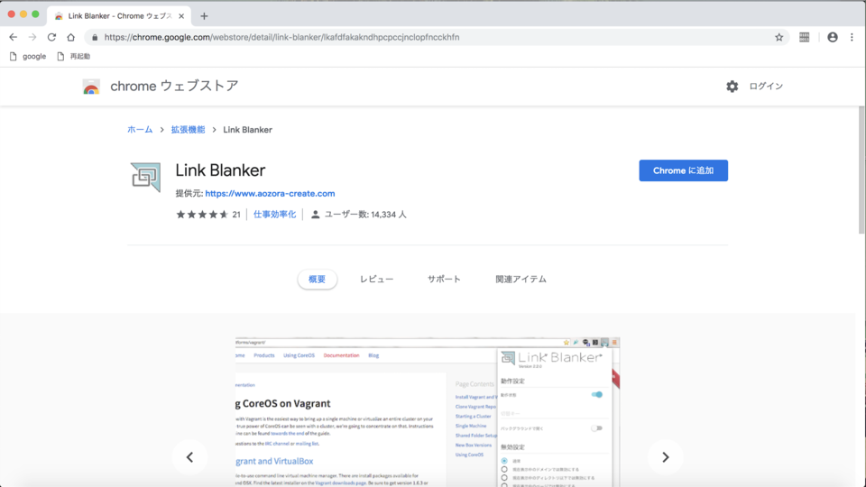Bookmark this page with the star icon
The height and width of the screenshot is (487, 866).
pyautogui.click(x=778, y=37)
